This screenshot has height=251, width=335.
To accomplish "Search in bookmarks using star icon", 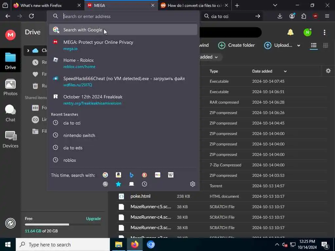I will tap(118, 184).
